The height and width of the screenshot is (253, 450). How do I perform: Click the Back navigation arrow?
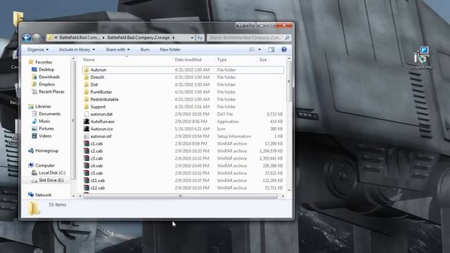[x=27, y=37]
